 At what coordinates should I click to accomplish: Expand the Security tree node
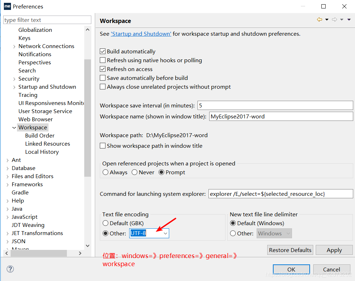[14, 79]
